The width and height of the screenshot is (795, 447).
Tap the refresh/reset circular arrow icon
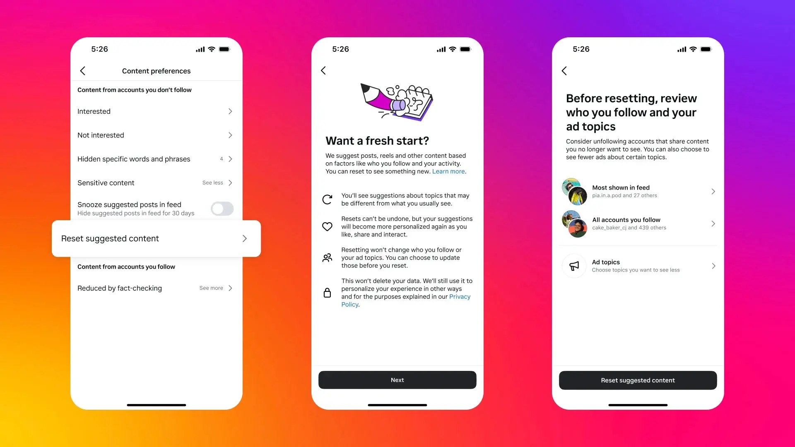pos(328,199)
